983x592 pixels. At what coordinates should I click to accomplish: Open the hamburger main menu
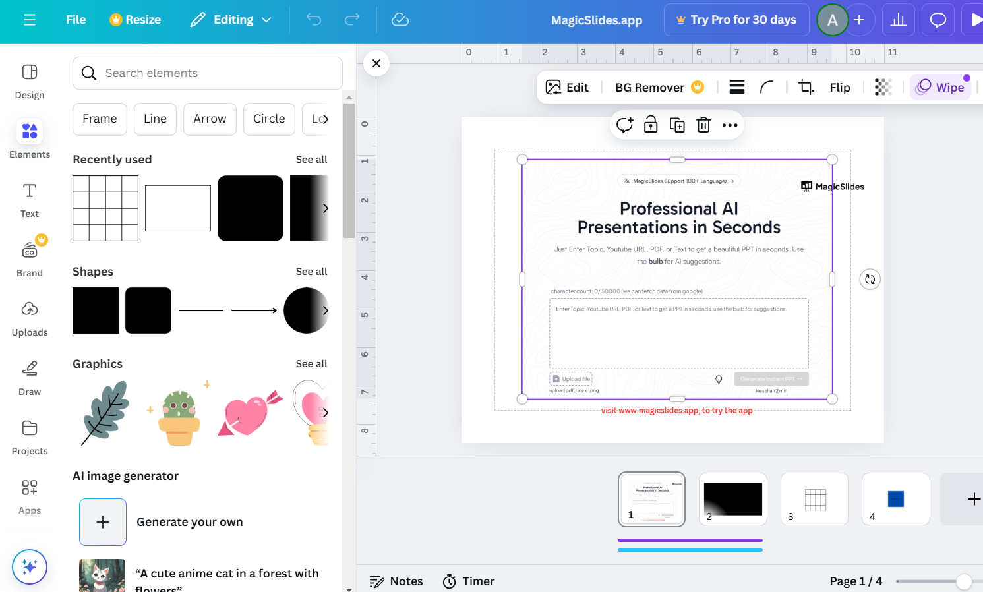point(30,20)
